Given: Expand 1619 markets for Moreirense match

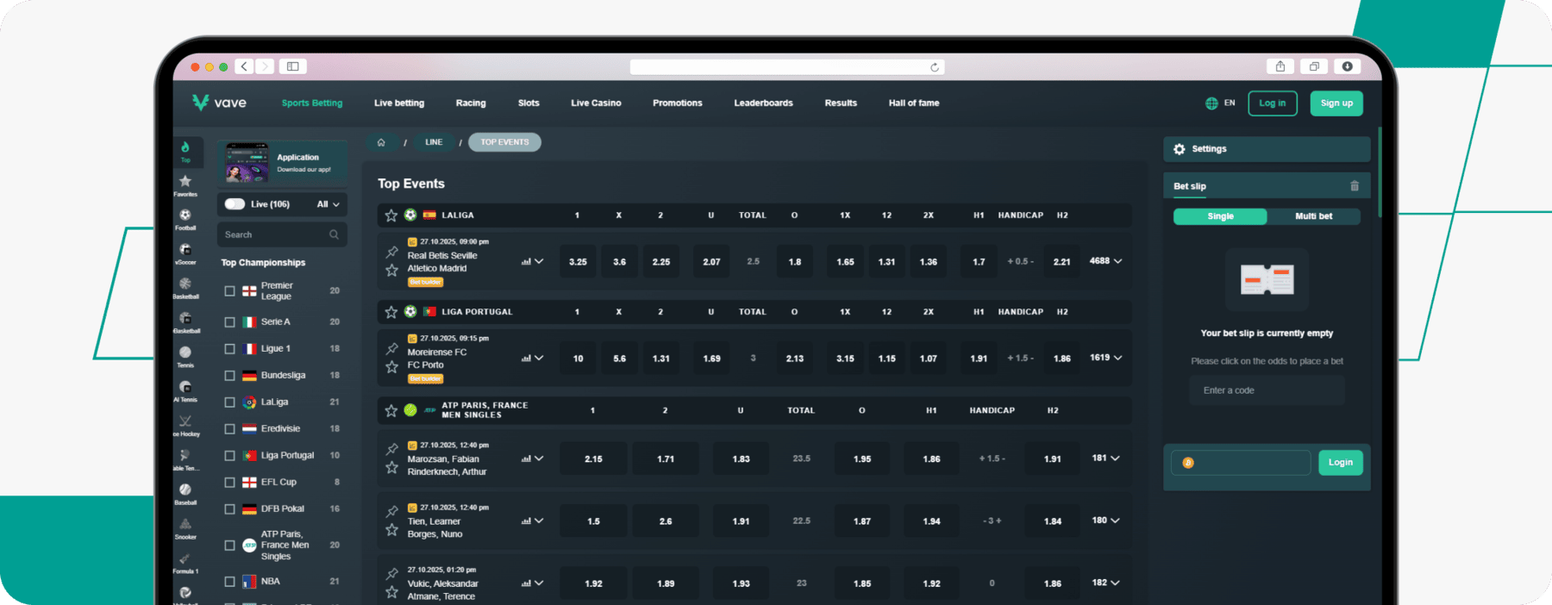Looking at the screenshot, I should pyautogui.click(x=1105, y=358).
